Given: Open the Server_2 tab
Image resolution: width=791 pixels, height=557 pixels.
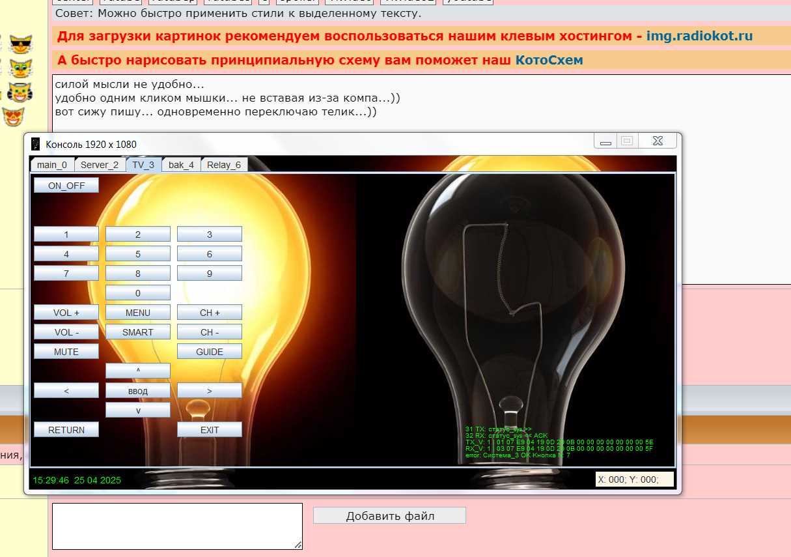Looking at the screenshot, I should click(100, 165).
